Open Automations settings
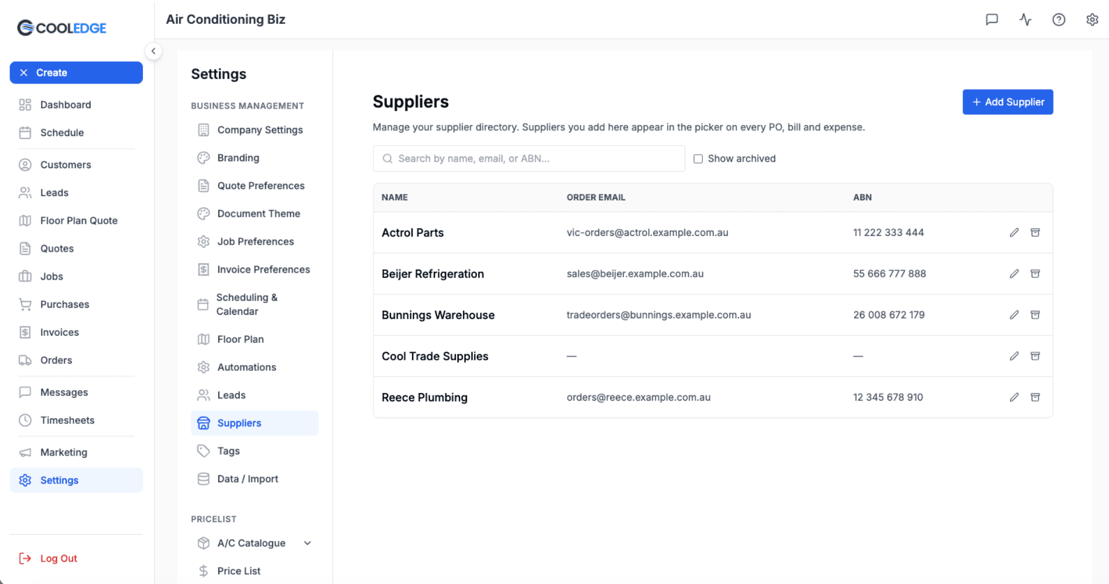The height and width of the screenshot is (584, 1109). point(254,367)
